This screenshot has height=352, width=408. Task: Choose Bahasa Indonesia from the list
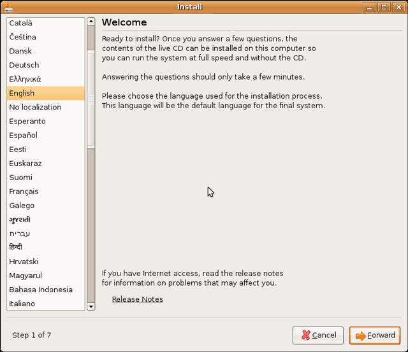pos(41,290)
